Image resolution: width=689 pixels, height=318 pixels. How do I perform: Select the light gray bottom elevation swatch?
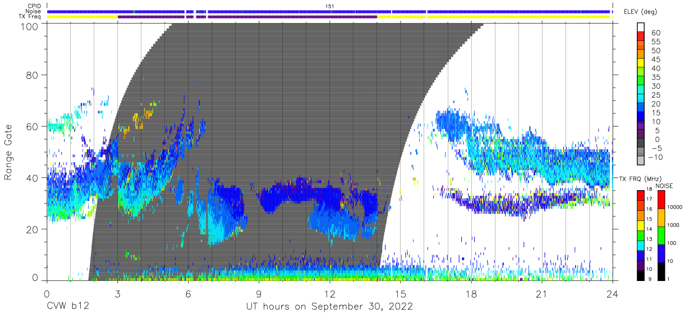pyautogui.click(x=641, y=160)
